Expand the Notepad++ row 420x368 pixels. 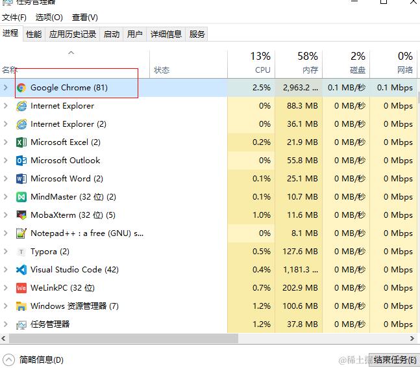click(x=6, y=233)
